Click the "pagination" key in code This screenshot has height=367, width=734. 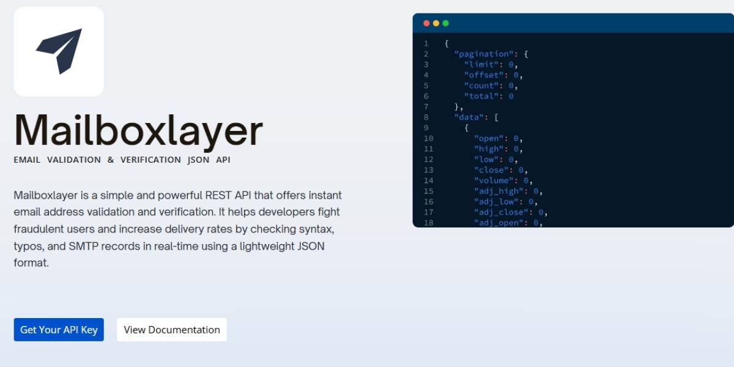click(x=484, y=54)
